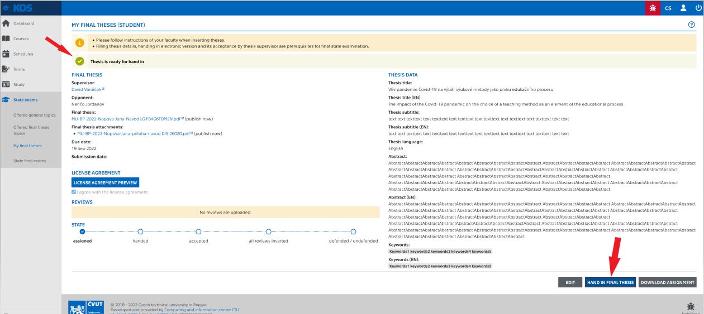Switch language with the CS button

668,8
